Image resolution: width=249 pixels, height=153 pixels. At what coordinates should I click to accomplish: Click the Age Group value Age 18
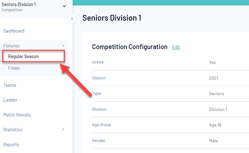click(x=215, y=125)
